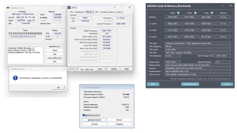The width and height of the screenshot is (237, 133).
Task: Click the Write info icon in AIDA64
Action: [x=195, y=13]
